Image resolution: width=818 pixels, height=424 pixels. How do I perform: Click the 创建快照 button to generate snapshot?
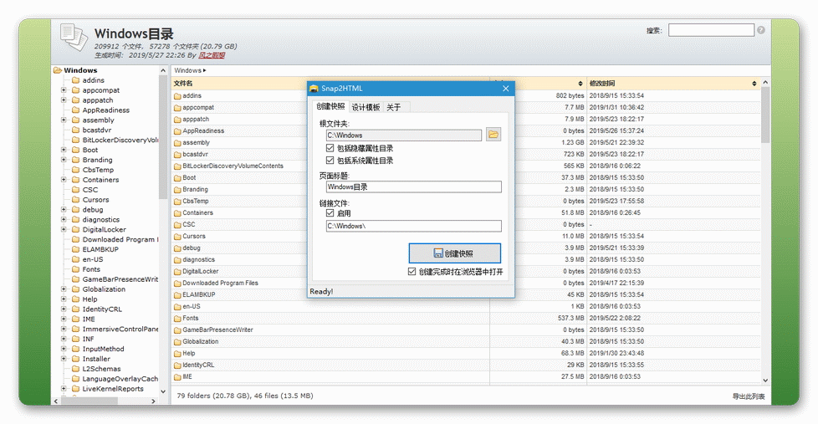(x=454, y=253)
